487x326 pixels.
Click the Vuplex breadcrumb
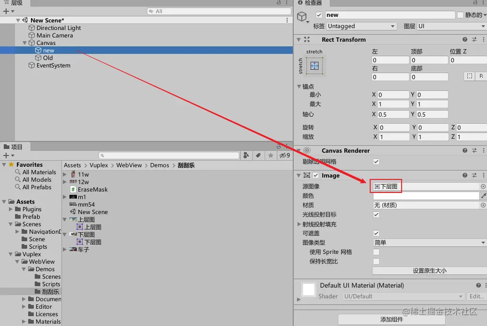pyautogui.click(x=99, y=165)
